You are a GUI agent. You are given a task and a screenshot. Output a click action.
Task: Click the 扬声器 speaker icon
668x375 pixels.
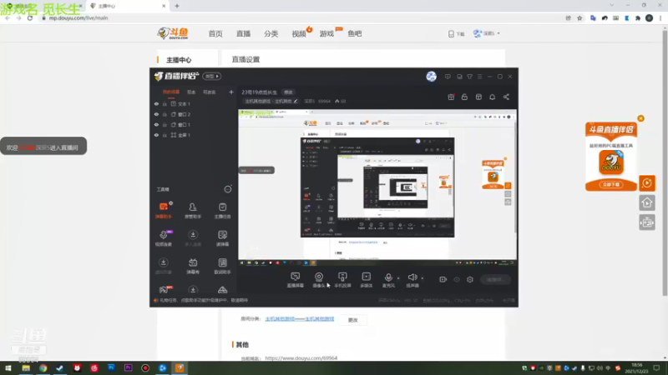click(412, 277)
